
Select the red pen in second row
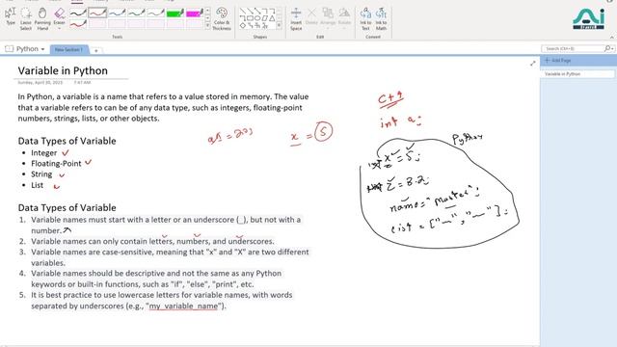point(78,24)
